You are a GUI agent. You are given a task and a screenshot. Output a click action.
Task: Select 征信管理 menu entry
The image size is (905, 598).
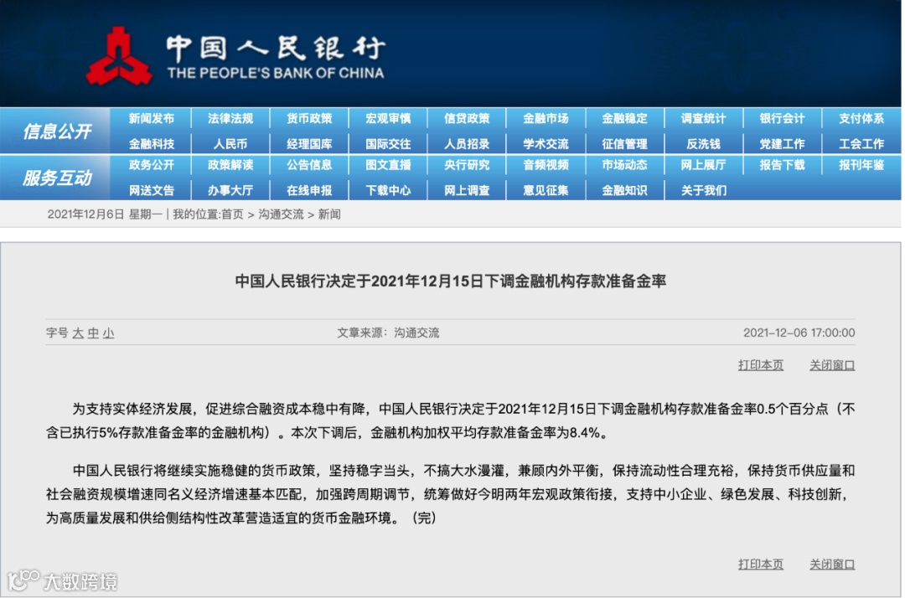(x=624, y=144)
